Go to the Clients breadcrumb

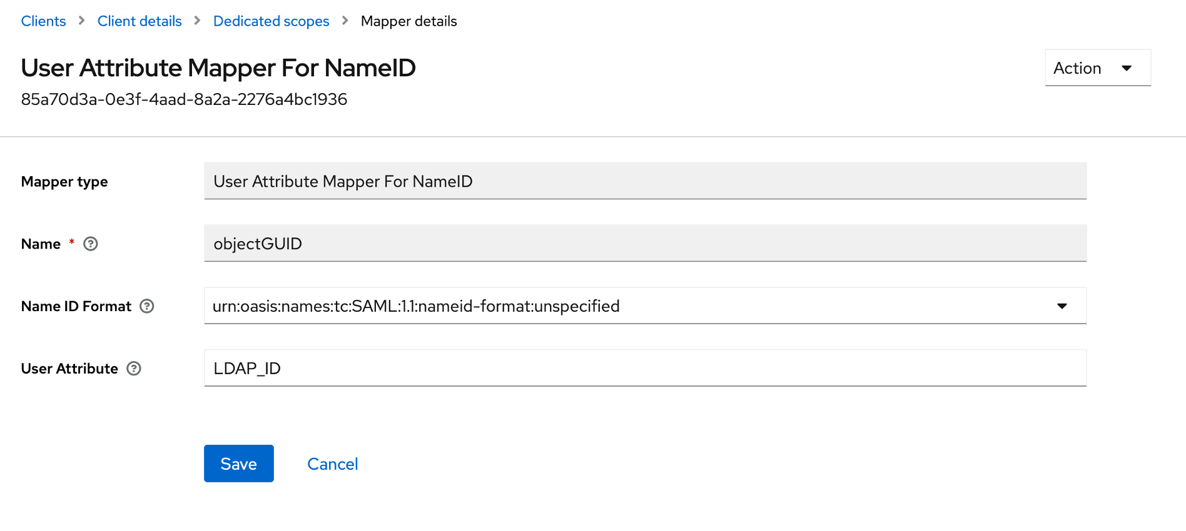(43, 21)
